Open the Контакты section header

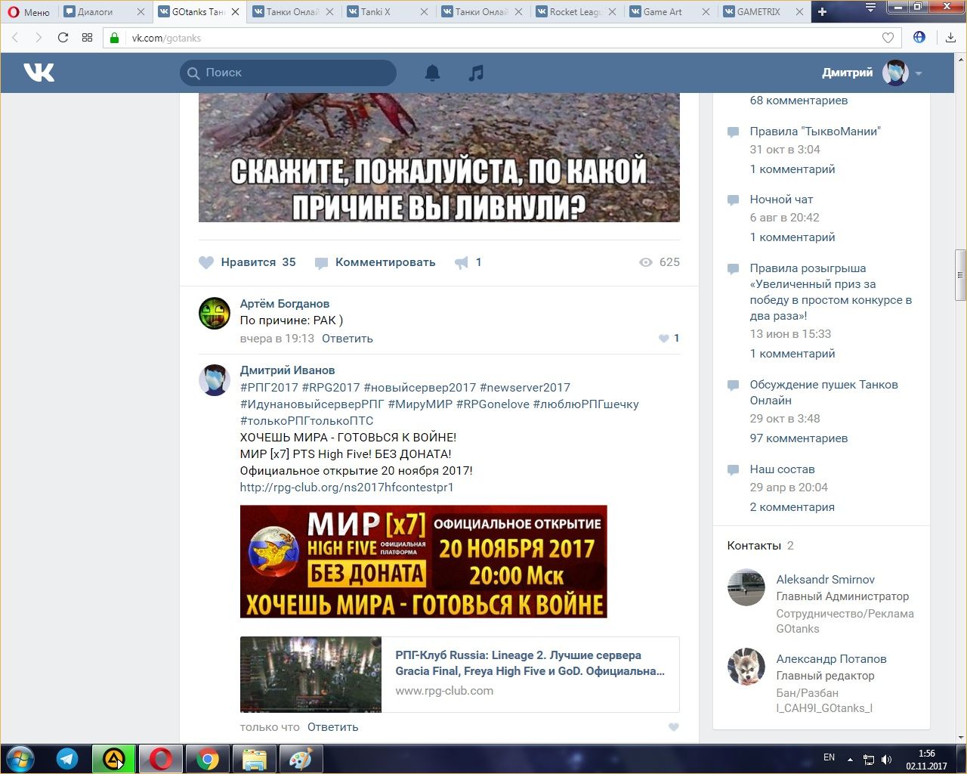click(x=760, y=546)
